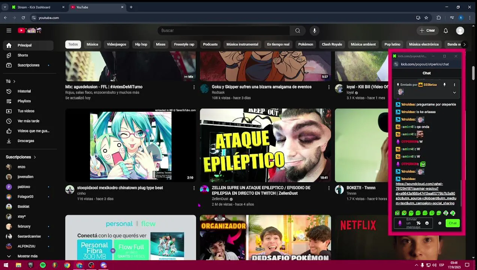The height and width of the screenshot is (270, 477).
Task: Open options for Mix agusdelusion
Action: click(x=194, y=87)
